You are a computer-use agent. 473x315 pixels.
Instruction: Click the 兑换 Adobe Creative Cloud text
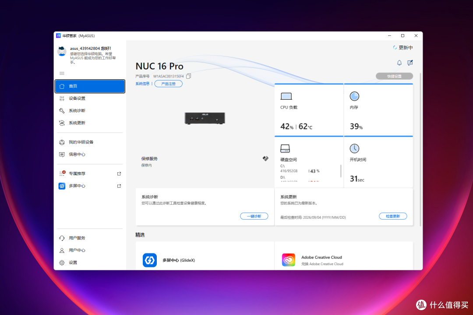coord(322,264)
